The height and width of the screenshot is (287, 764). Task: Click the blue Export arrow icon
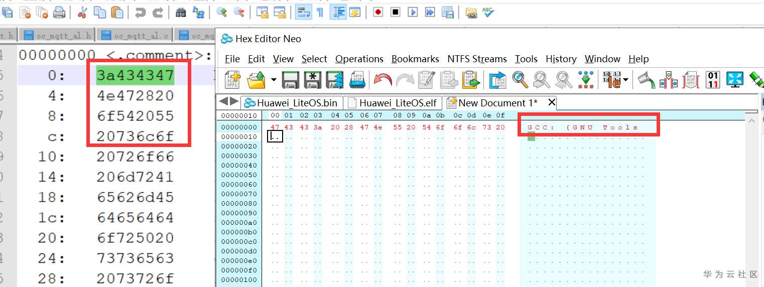(x=497, y=79)
